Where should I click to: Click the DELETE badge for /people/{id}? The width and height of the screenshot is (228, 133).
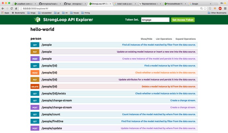pyautogui.click(x=35, y=86)
